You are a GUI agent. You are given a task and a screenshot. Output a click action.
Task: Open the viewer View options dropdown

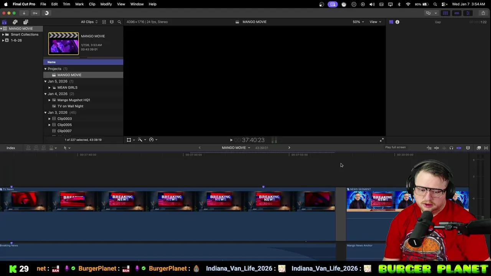pos(375,22)
